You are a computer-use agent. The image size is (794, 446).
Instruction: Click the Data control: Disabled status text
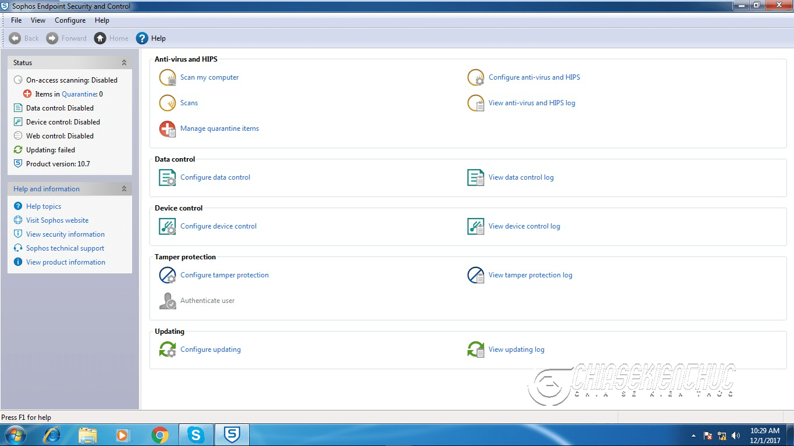tap(60, 108)
